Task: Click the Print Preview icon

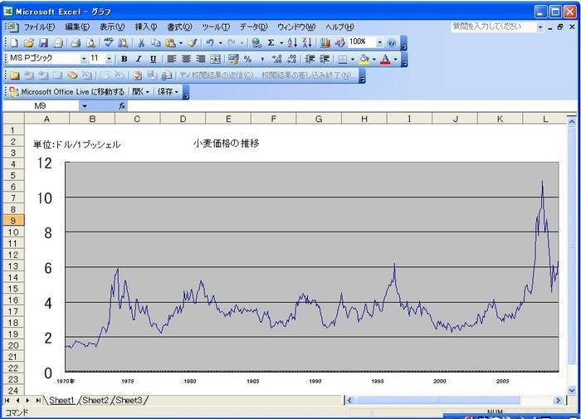Action: point(90,42)
